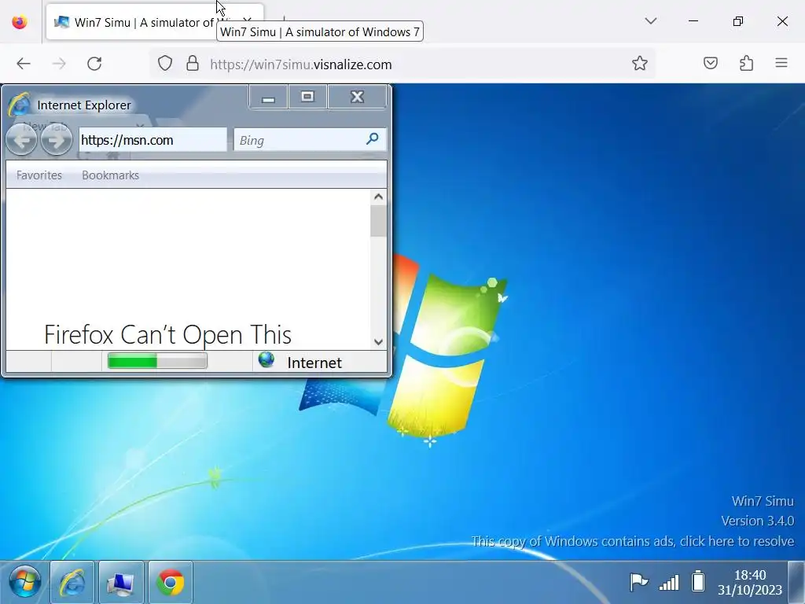Open the Action Center flag tray icon
This screenshot has width=805, height=604.
coord(638,582)
